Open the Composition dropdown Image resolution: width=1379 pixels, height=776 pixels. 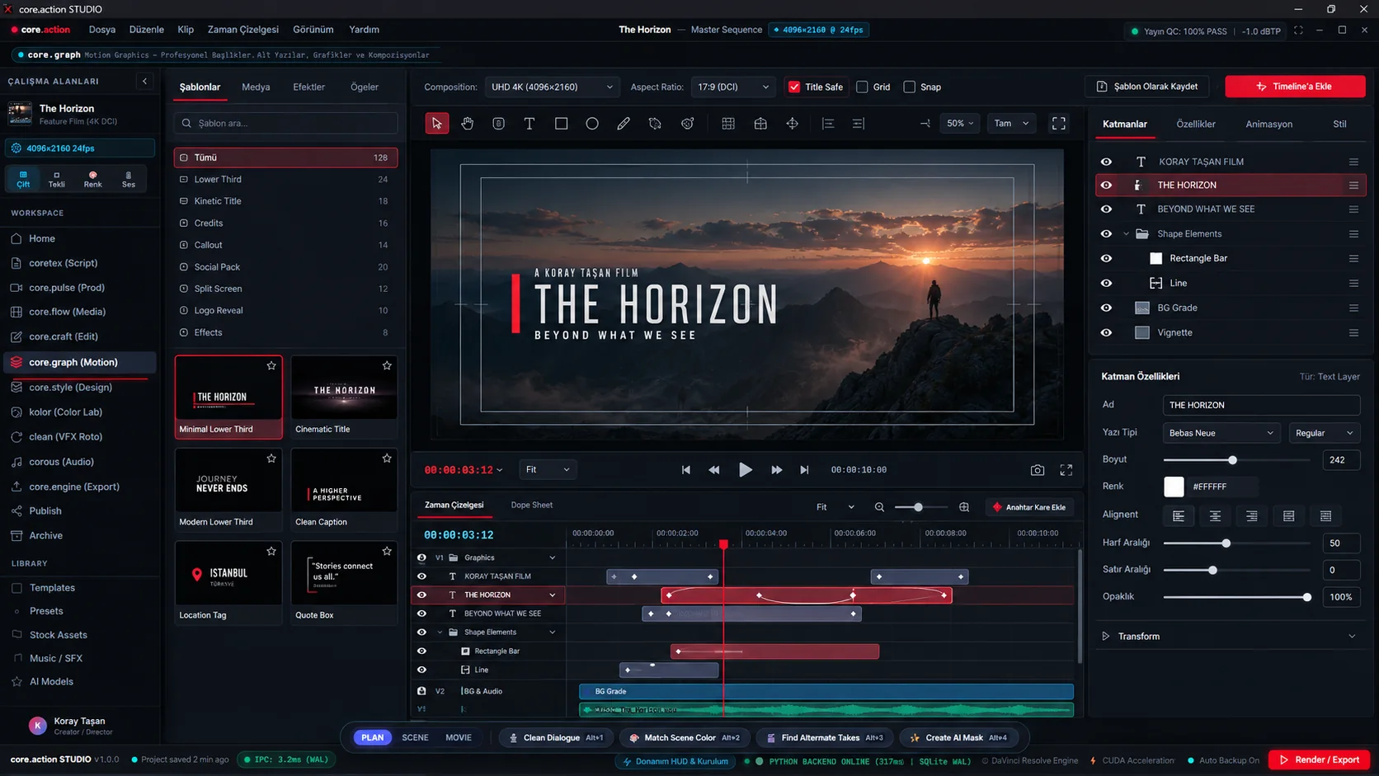(551, 87)
